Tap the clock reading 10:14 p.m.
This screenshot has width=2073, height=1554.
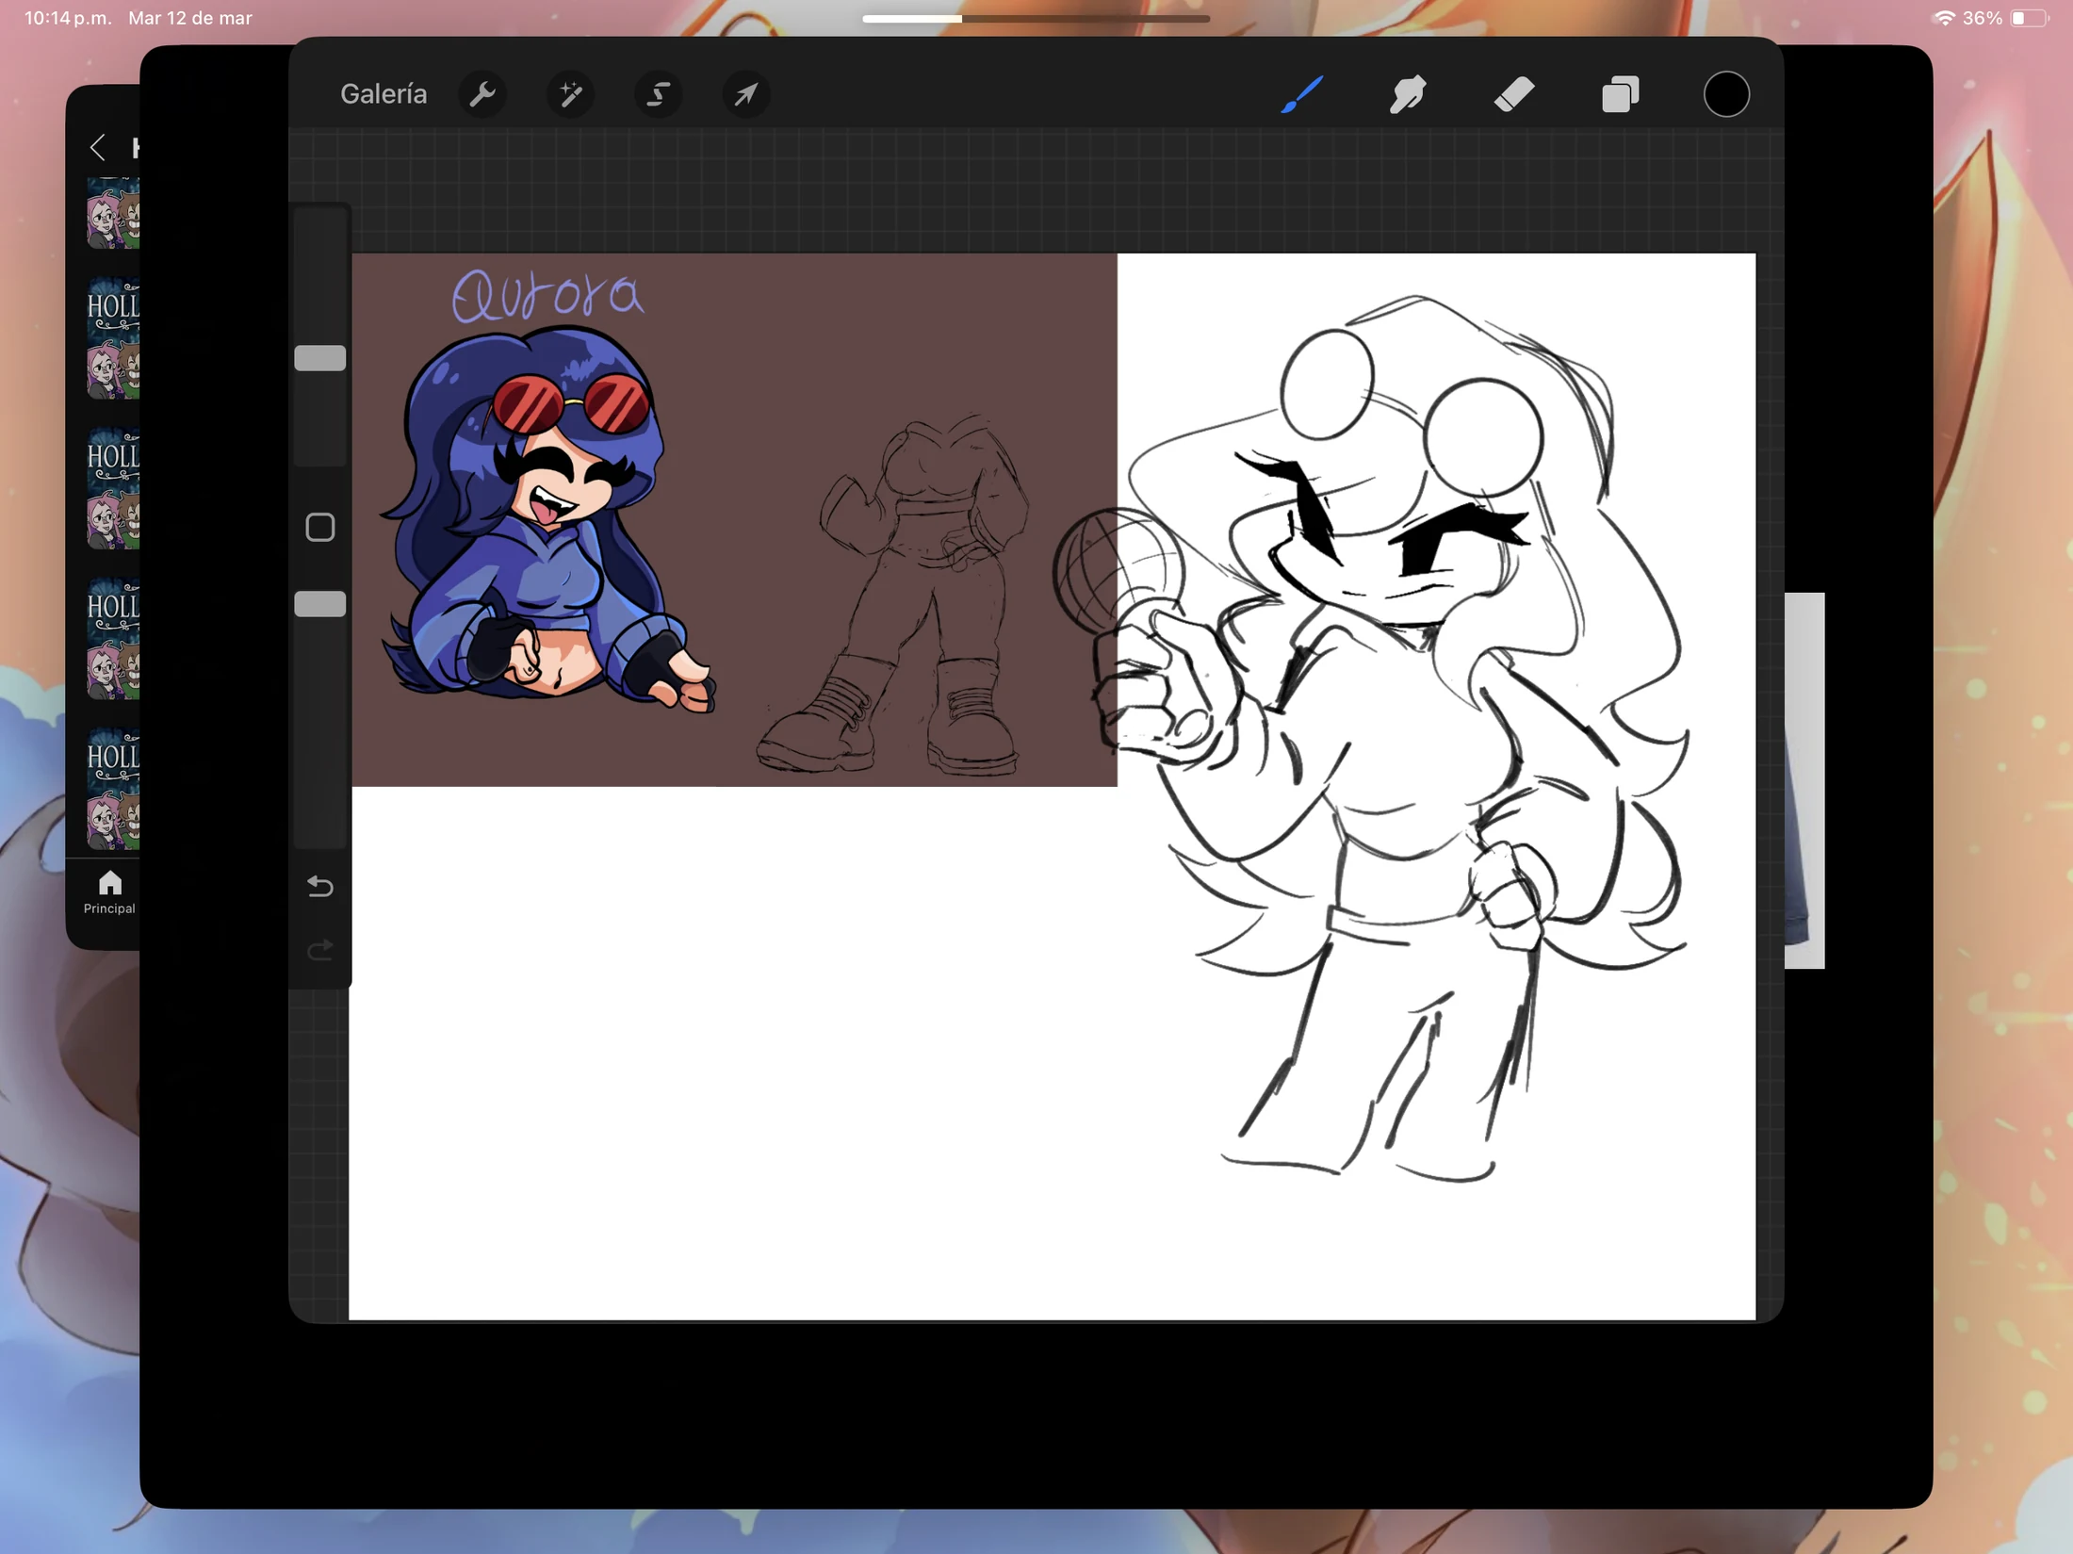coord(68,18)
